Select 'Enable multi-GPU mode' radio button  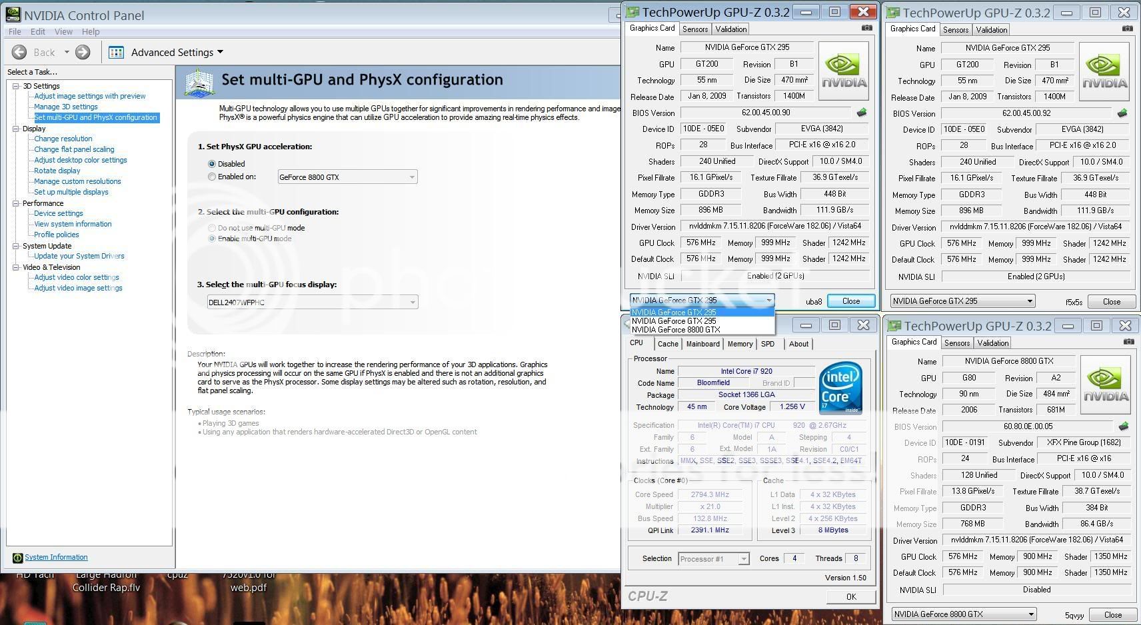point(212,239)
